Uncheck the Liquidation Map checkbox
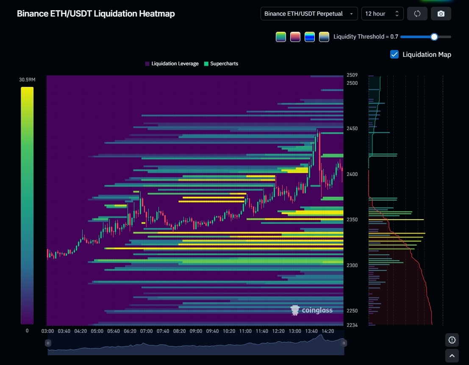Image resolution: width=469 pixels, height=365 pixels. tap(394, 54)
